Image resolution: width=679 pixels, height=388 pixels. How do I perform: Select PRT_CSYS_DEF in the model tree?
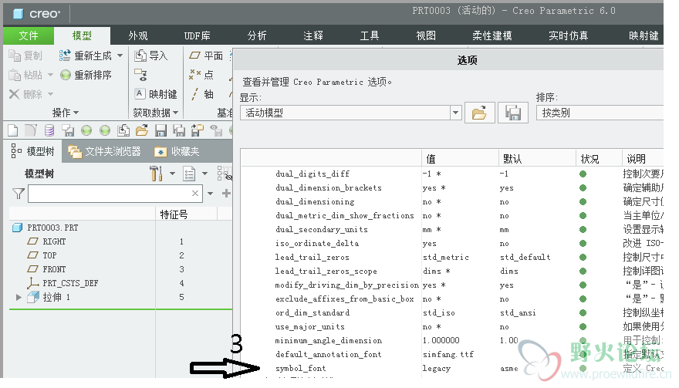(70, 283)
